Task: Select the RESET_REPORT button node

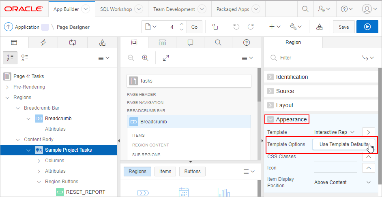Action: pyautogui.click(x=86, y=192)
